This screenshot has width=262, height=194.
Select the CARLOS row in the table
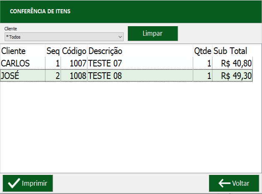[126, 63]
